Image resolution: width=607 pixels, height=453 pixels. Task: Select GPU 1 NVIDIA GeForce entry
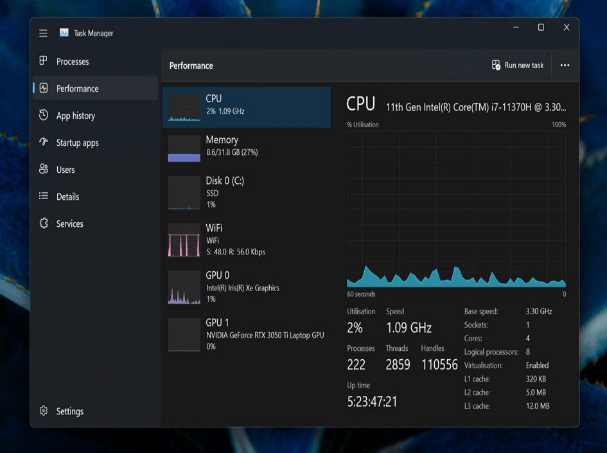click(246, 334)
